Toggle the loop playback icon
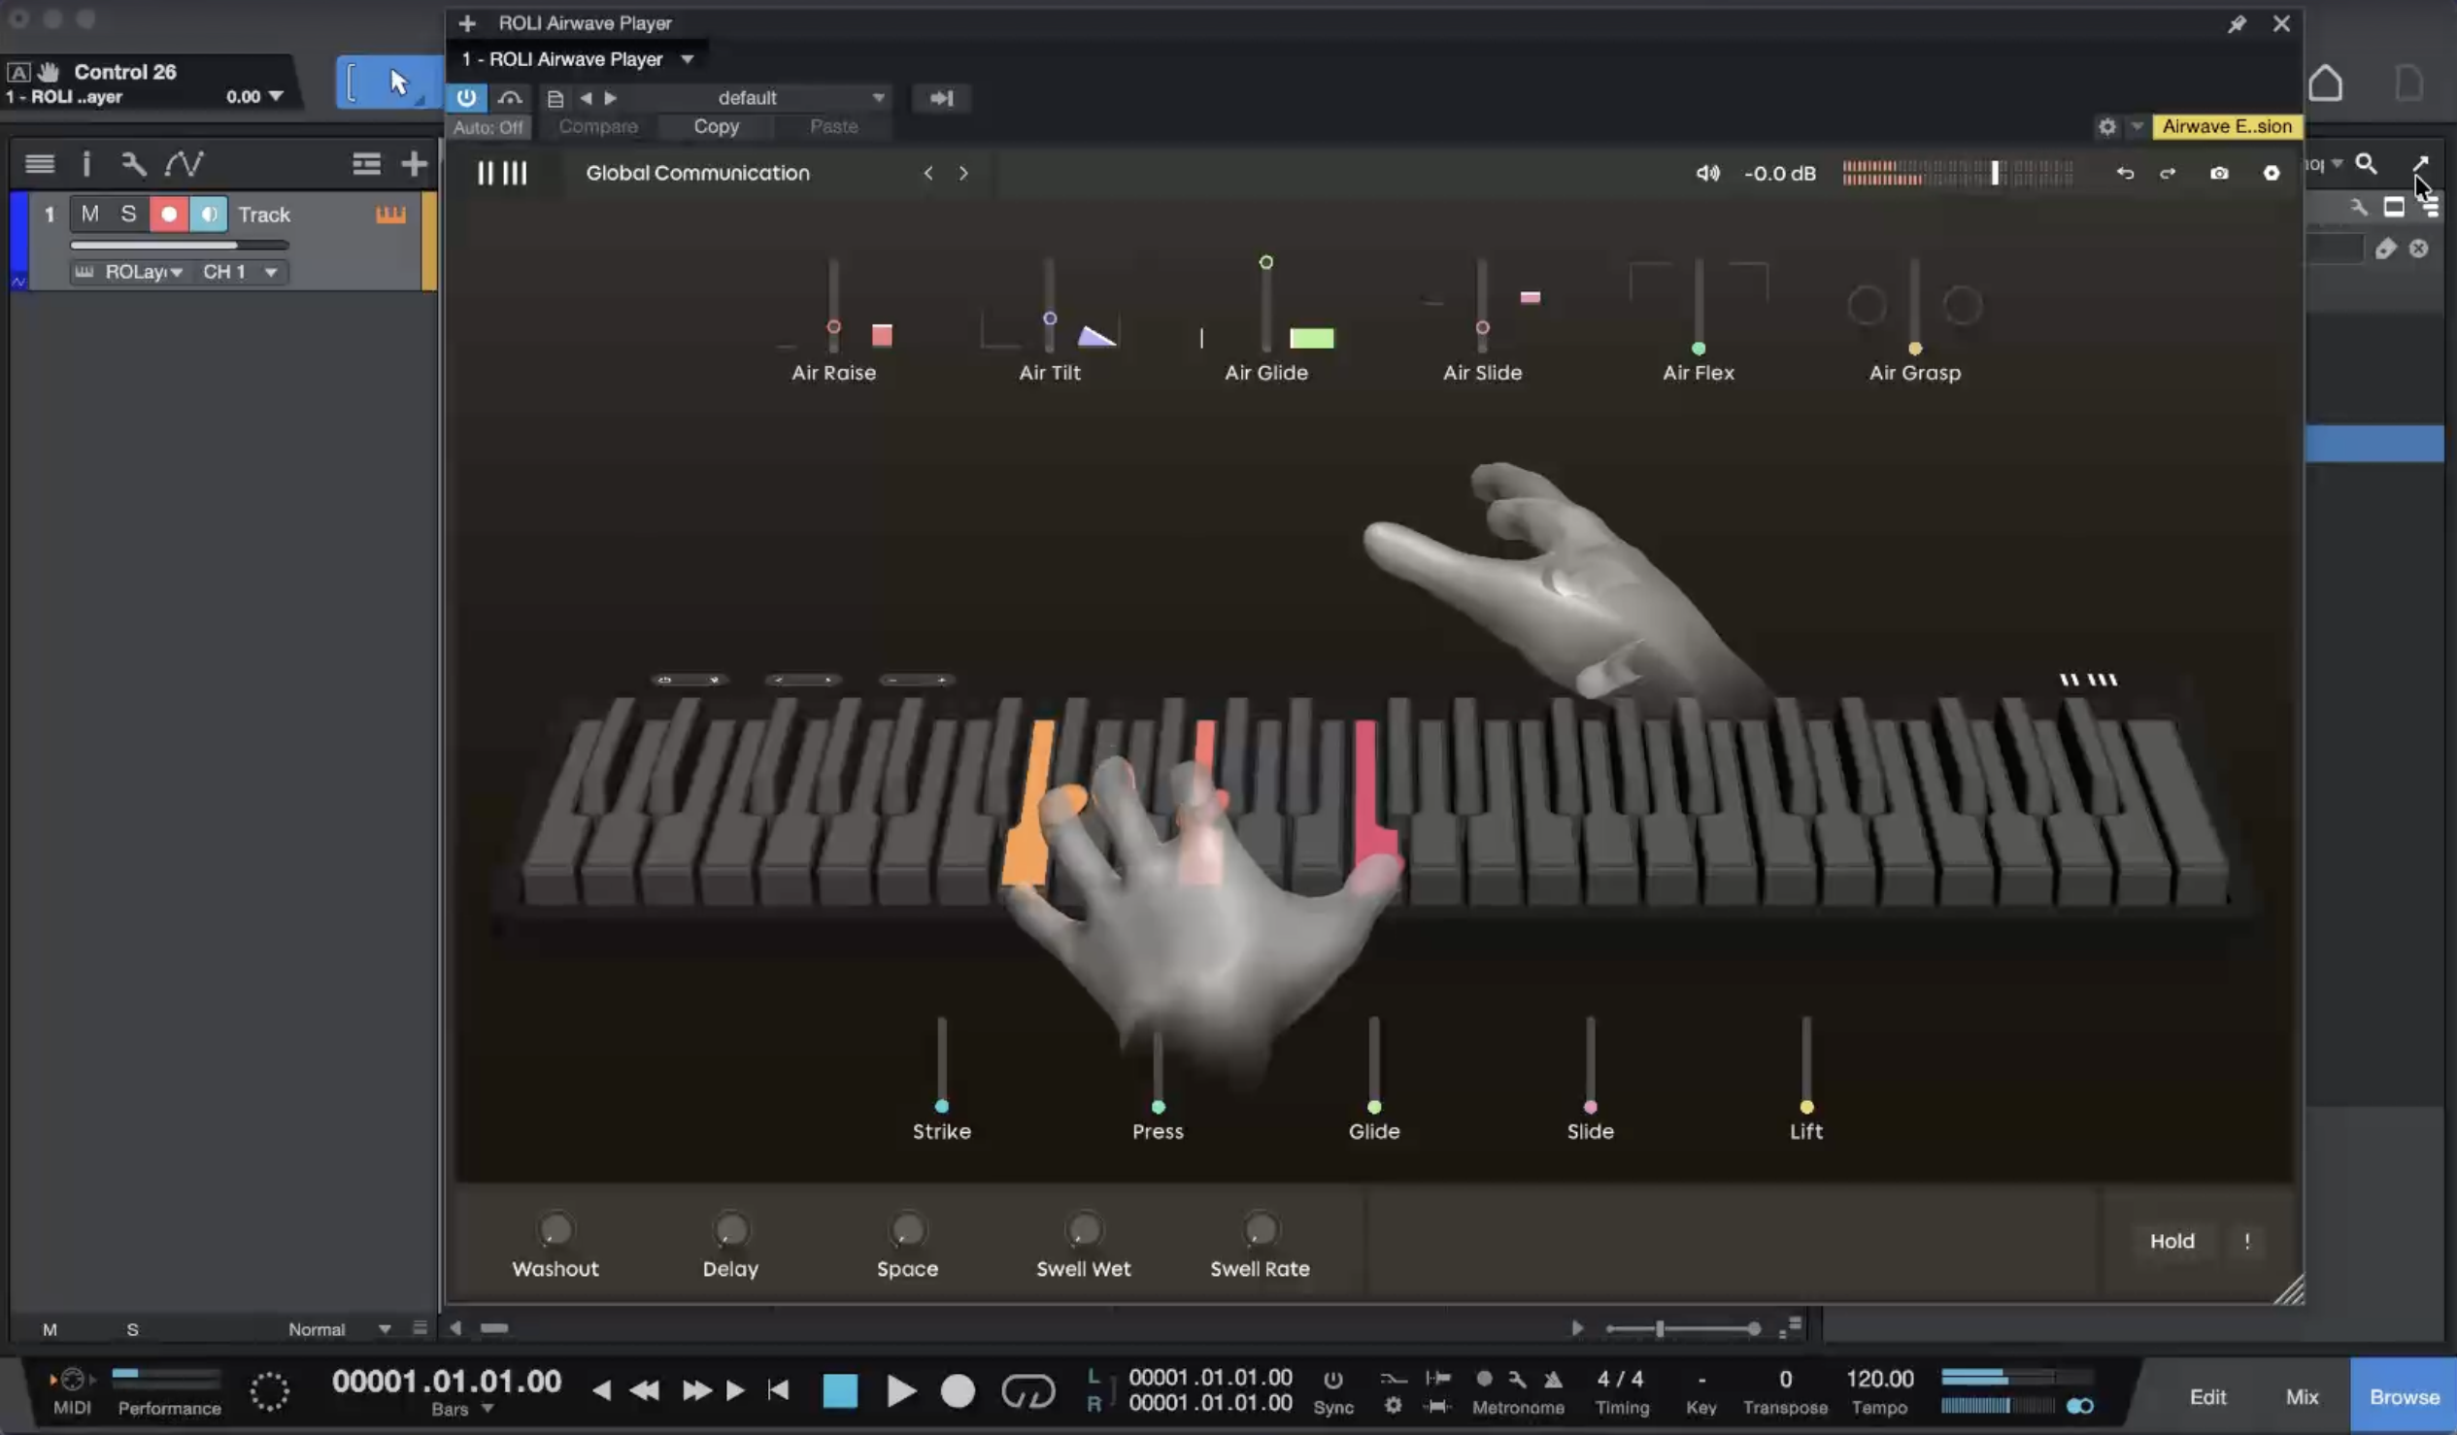Screen dimensions: 2457x1435 click(1027, 1390)
